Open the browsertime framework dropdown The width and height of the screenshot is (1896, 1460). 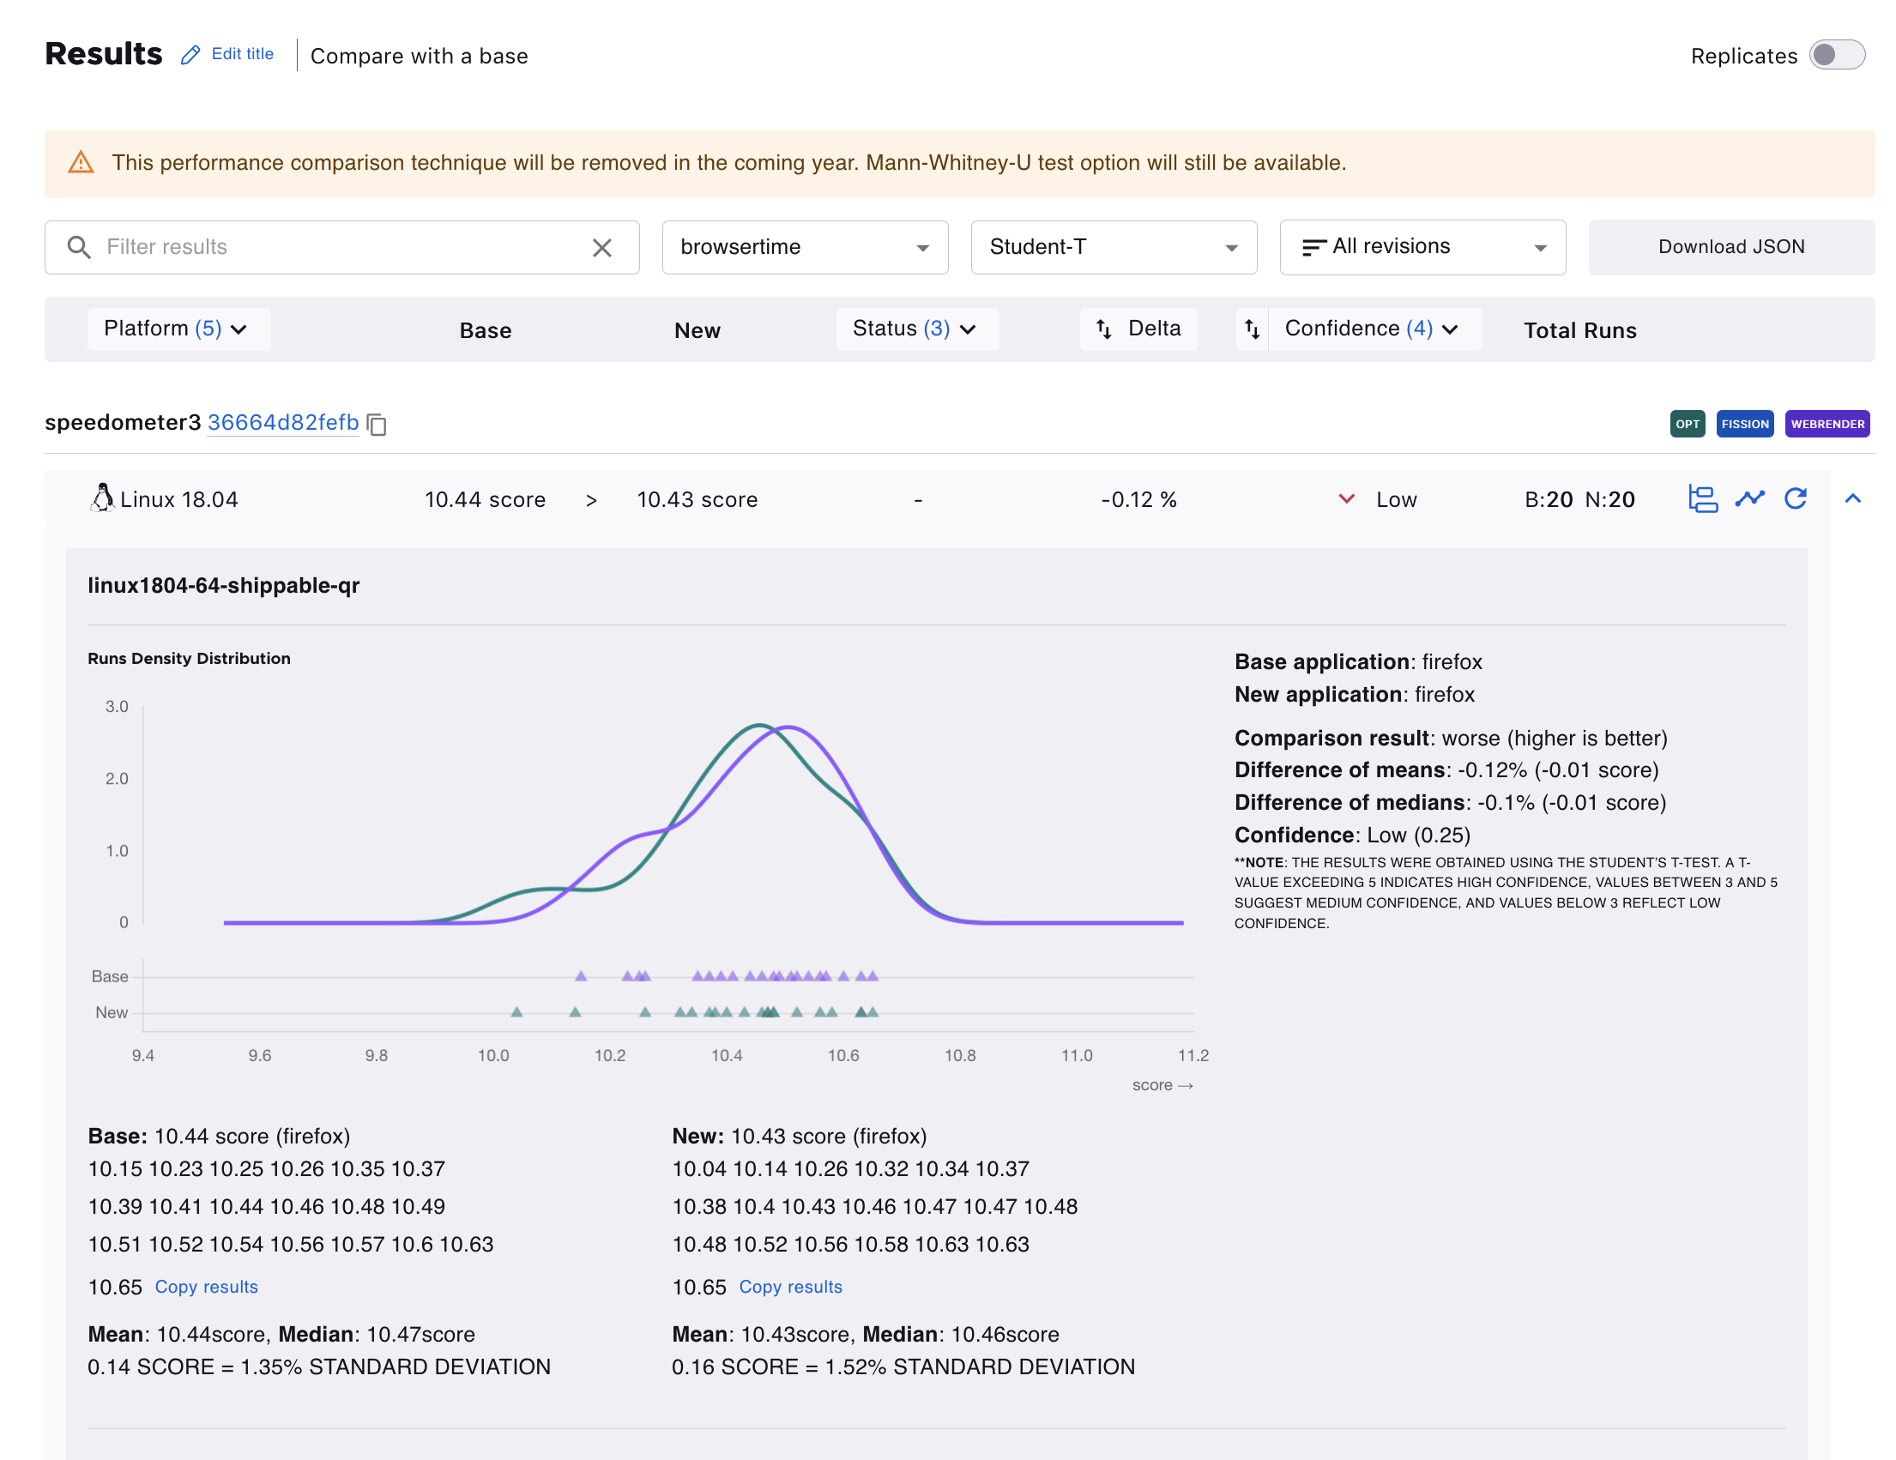click(804, 247)
